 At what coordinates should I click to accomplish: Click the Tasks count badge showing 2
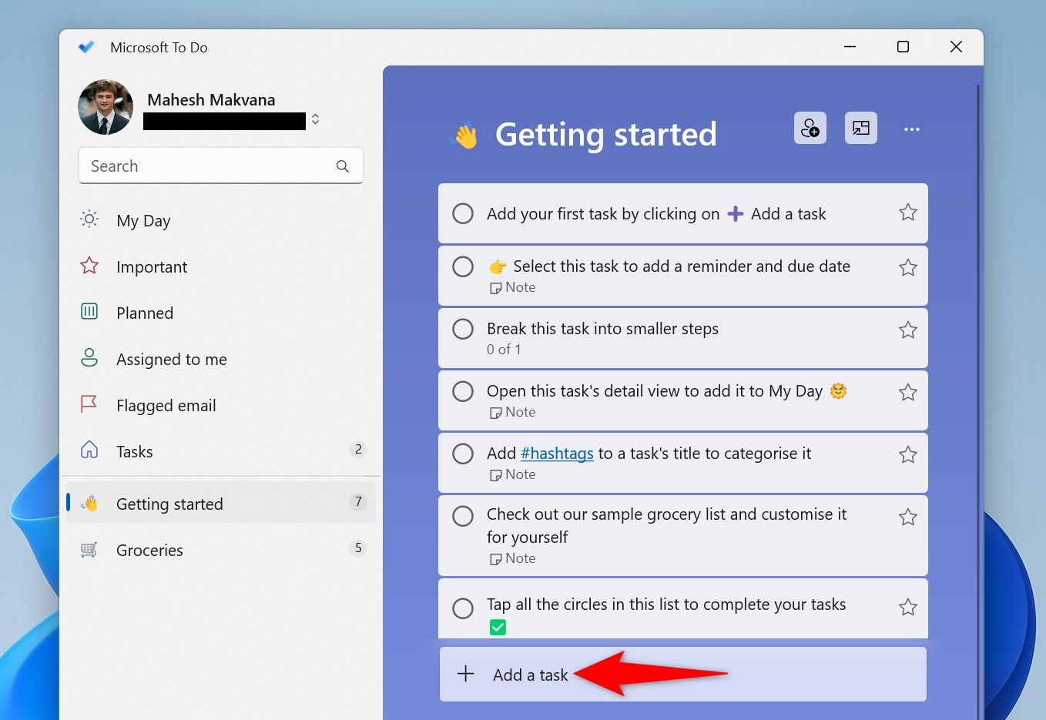358,450
